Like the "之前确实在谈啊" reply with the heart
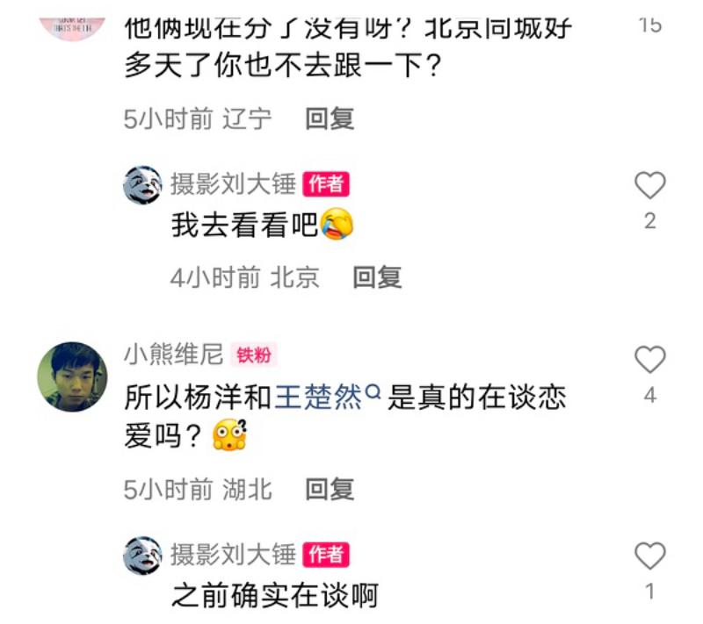The height and width of the screenshot is (624, 703). point(649,556)
